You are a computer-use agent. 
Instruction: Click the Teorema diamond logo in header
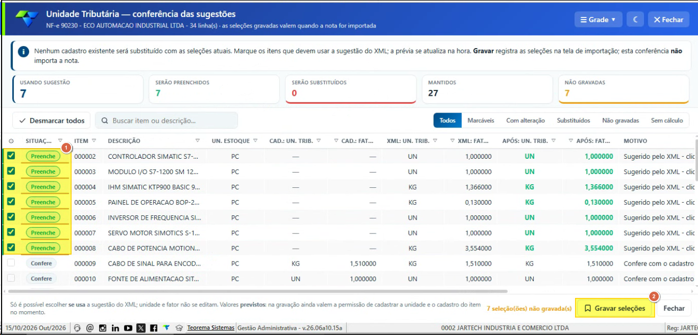[x=26, y=19]
